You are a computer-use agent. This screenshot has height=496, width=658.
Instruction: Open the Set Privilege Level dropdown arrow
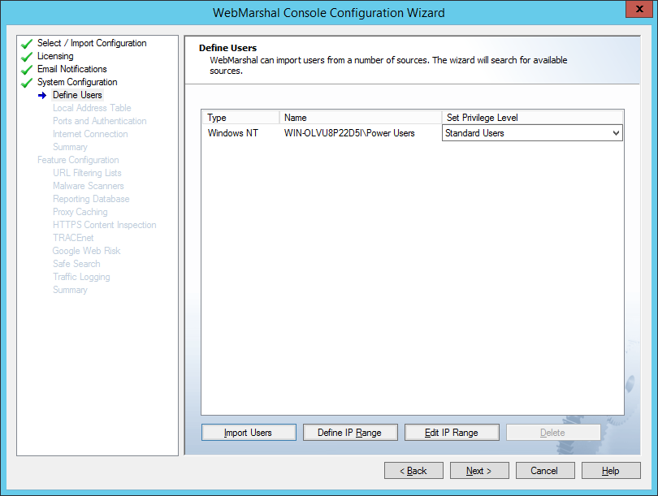pos(615,133)
